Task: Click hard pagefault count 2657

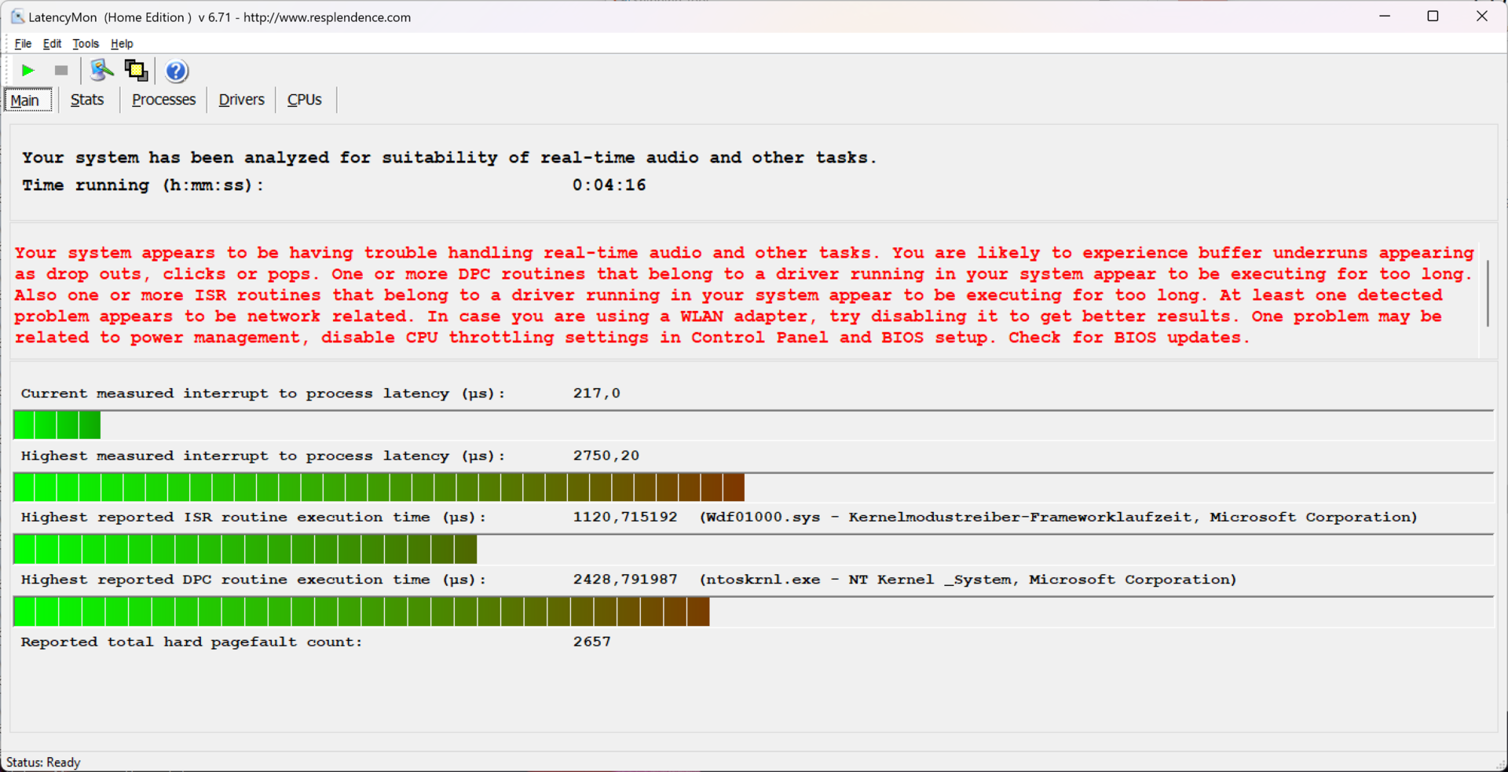Action: [x=591, y=642]
